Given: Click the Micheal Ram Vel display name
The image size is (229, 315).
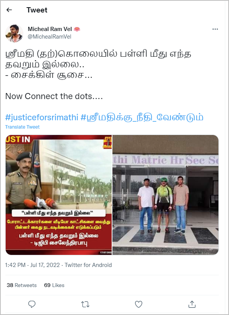Looking at the screenshot, I should 50,29.
